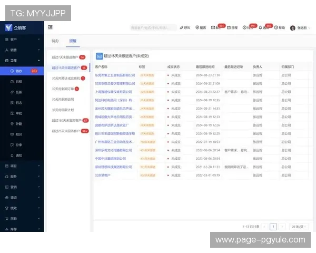Expand the 营销 sidebar menu
316x253 pixels.
click(x=22, y=187)
